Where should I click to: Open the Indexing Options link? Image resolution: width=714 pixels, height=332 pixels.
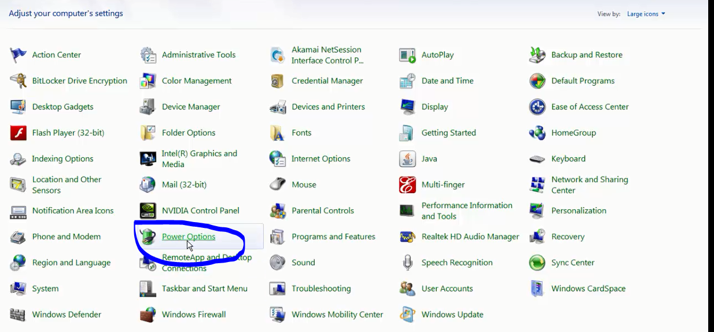(x=62, y=158)
